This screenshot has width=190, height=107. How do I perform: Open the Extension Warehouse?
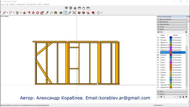tap(83, 12)
